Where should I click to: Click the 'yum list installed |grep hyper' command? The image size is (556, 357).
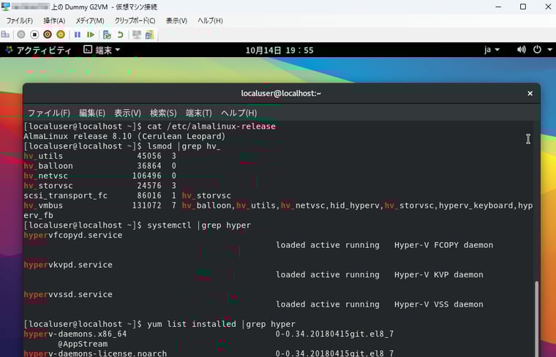221,324
